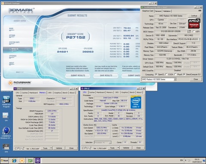
Task: Open the Processor Selection dropdown in CPU-Z
Action: click(103, 142)
